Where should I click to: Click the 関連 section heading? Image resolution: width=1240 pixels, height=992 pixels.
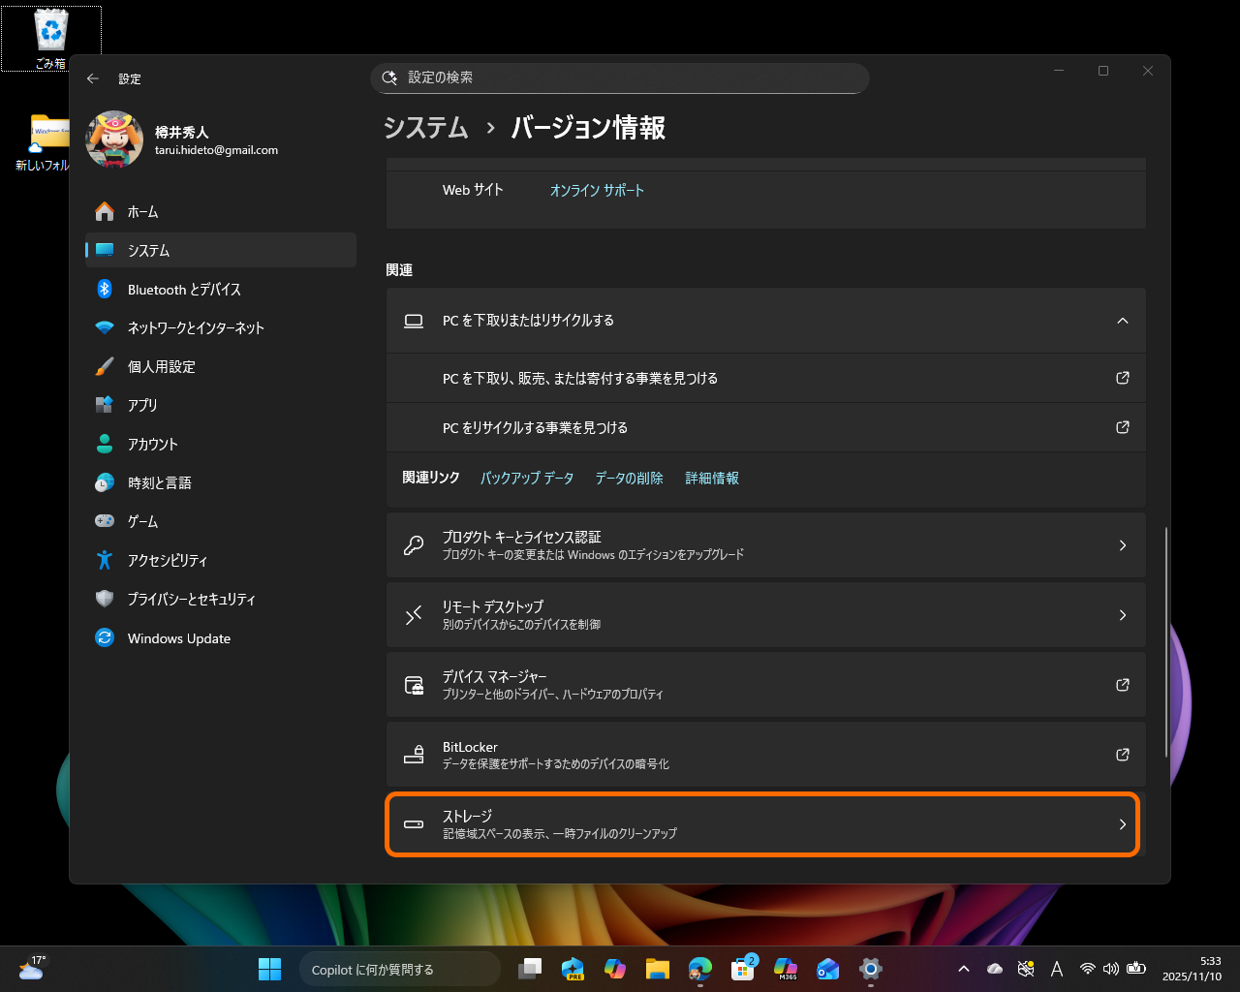point(399,270)
